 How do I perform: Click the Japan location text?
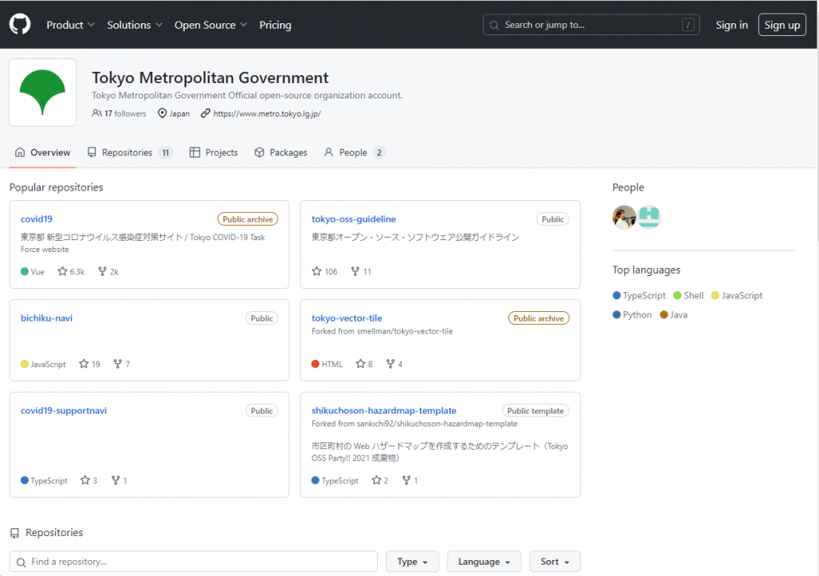pyautogui.click(x=179, y=114)
